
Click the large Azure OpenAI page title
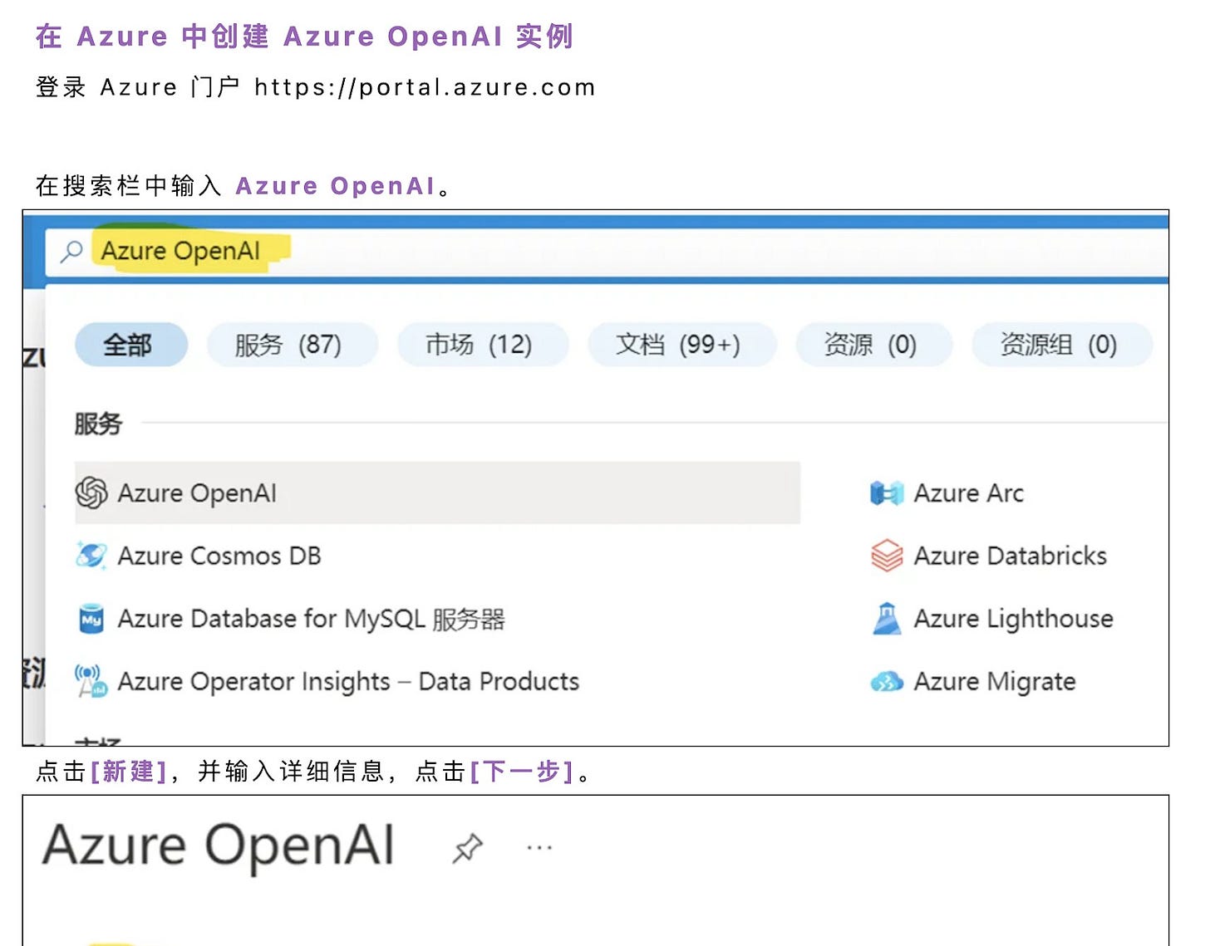tap(219, 846)
